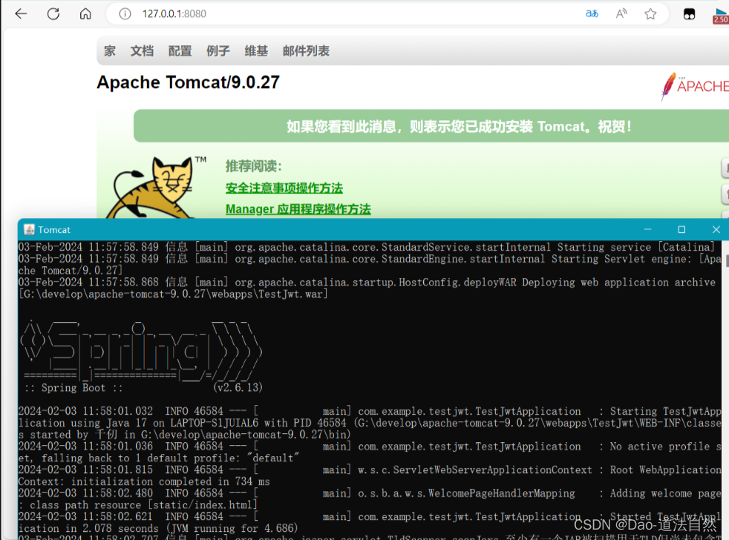This screenshot has height=540, width=729.
Task: Click the Tomcat console vertical scrollbar thumb
Action: pyautogui.click(x=726, y=260)
